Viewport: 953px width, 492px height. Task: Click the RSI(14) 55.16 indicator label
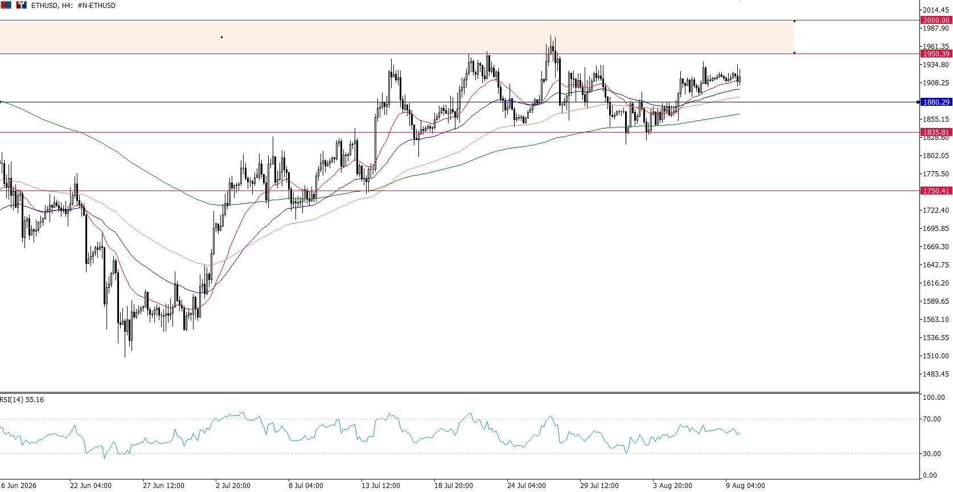tap(22, 400)
